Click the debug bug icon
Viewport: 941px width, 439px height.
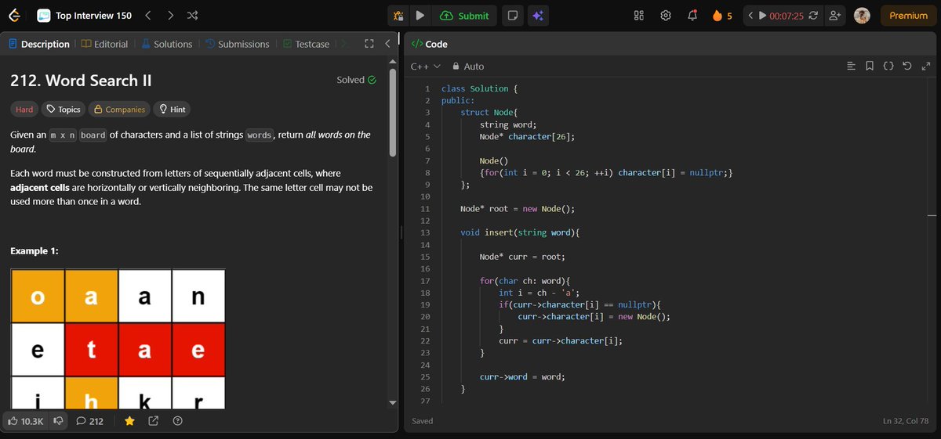pos(398,16)
